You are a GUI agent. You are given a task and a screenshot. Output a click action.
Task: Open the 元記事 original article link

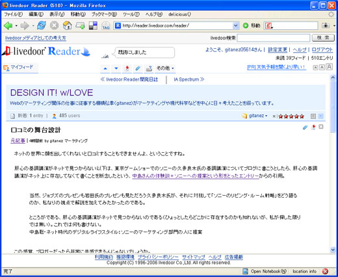coord(18,140)
